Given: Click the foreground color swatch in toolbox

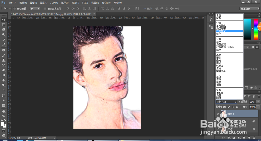Looking at the screenshot, I should pyautogui.click(x=3, y=124).
